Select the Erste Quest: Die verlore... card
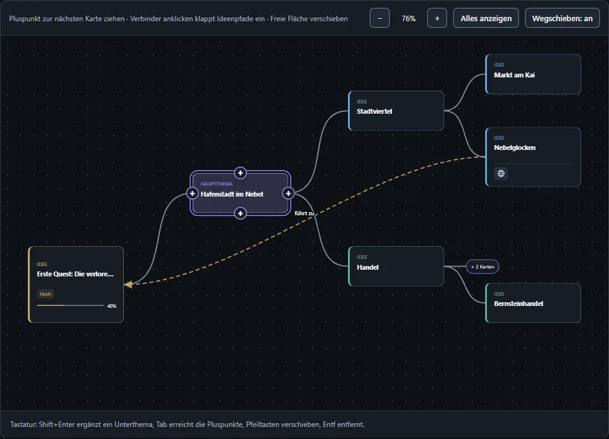The width and height of the screenshot is (609, 439). click(76, 285)
